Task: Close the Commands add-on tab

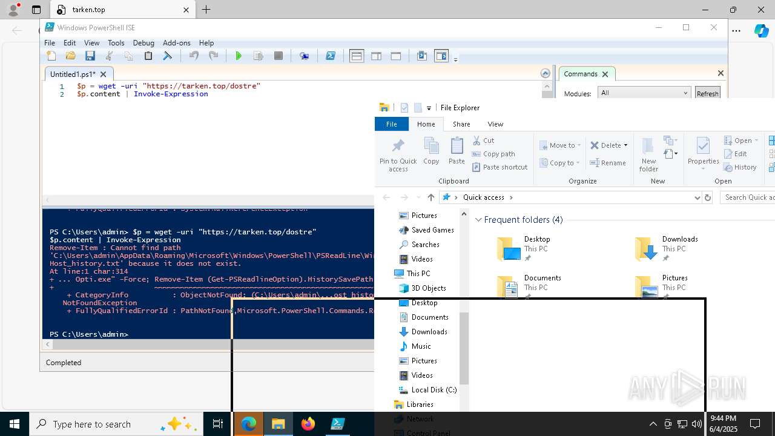Action: 605,74
